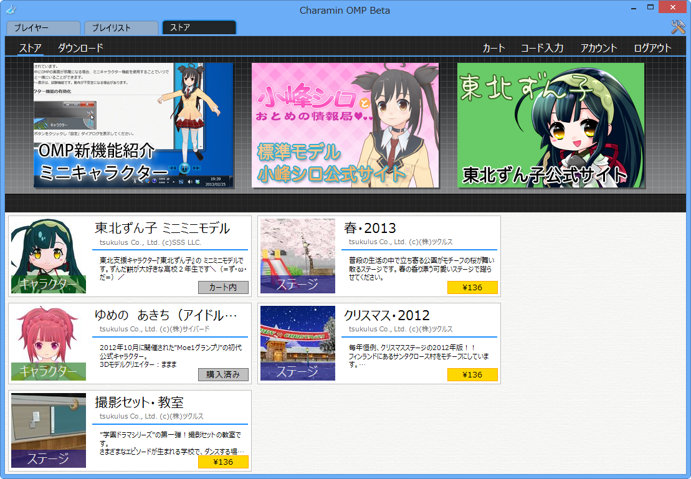Click the ゆめの あきち description text
The height and width of the screenshot is (479, 691).
tap(171, 356)
